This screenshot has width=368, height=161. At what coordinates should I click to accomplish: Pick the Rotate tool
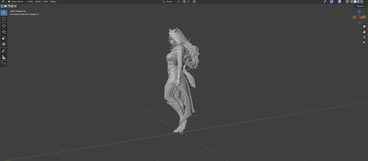click(4, 32)
